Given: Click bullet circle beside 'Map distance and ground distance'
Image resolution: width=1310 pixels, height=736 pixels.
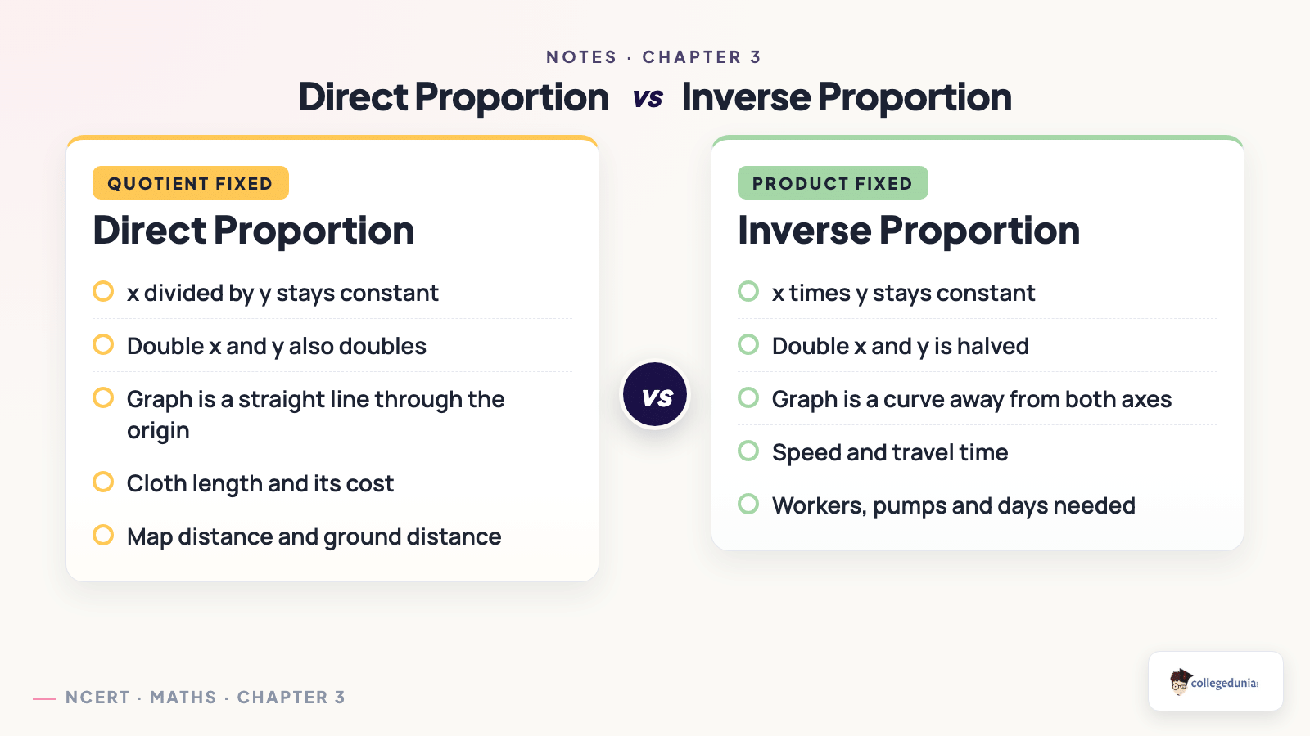Looking at the screenshot, I should click(x=103, y=535).
